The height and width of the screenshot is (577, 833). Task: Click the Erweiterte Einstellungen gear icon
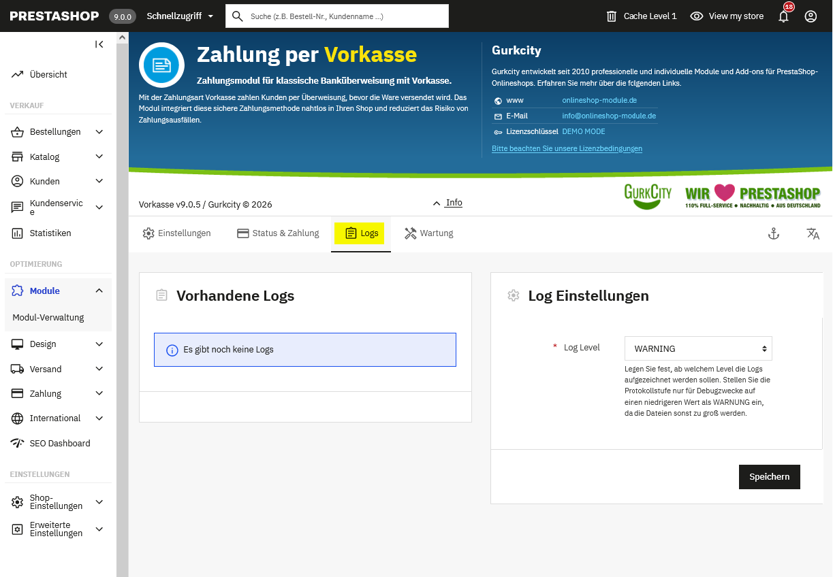click(18, 529)
